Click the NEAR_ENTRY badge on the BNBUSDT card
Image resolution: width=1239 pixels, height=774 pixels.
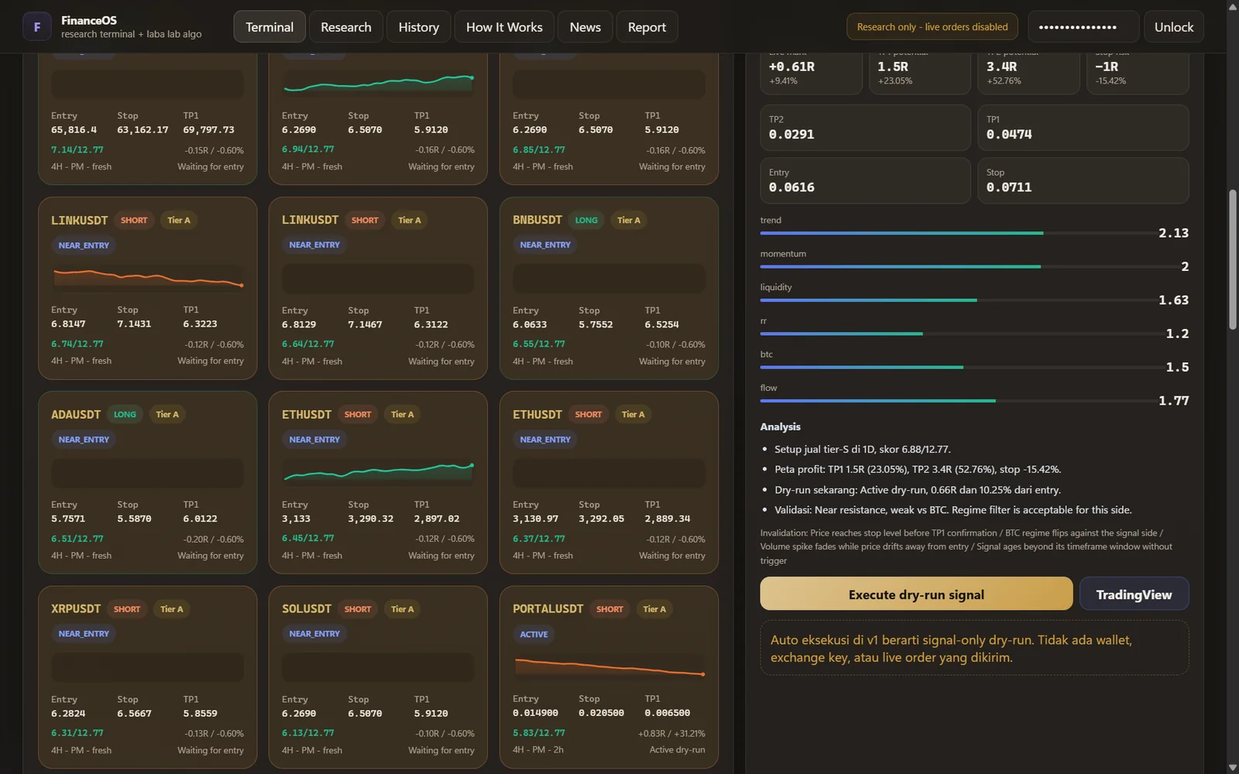tap(545, 245)
